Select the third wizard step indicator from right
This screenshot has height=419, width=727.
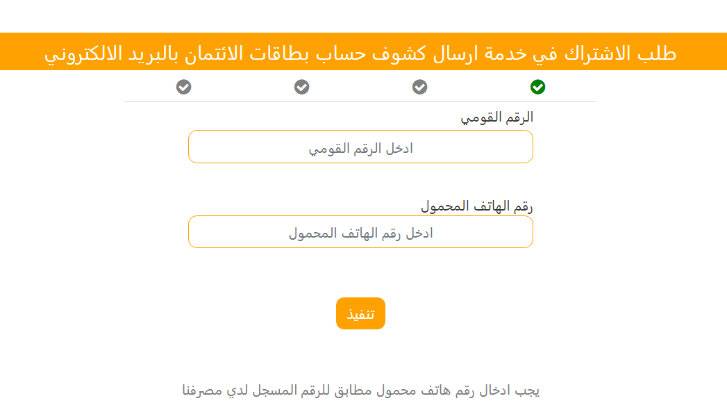(x=301, y=87)
